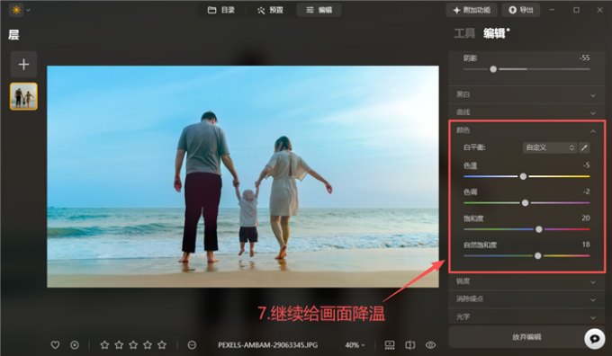Click the 色调 tint slider handle
612x356 pixels.
(x=525, y=203)
